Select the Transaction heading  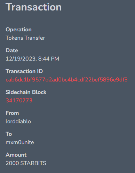click(x=34, y=7)
